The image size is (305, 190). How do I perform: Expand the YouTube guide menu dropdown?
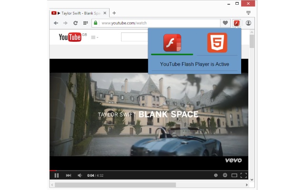coord(94,38)
